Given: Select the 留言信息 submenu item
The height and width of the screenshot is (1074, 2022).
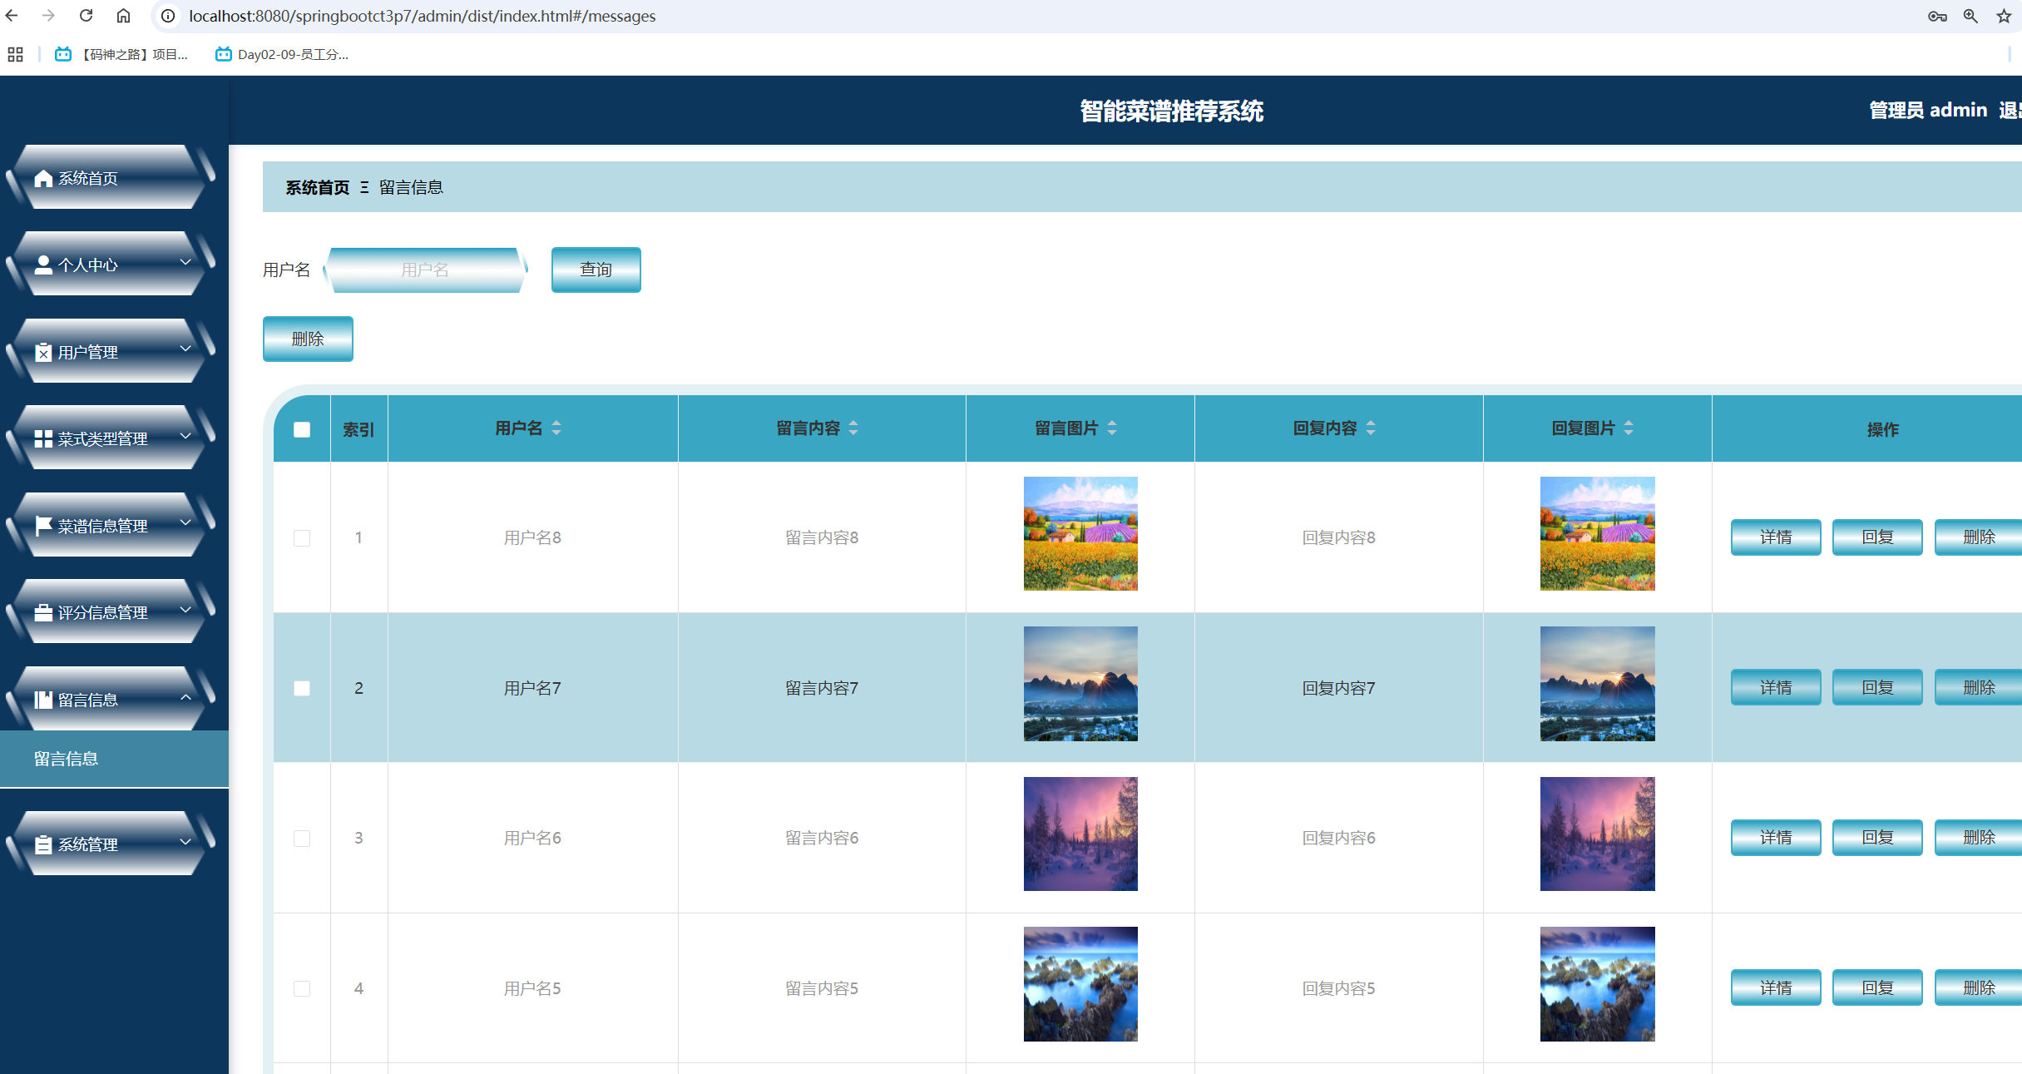Looking at the screenshot, I should point(114,759).
